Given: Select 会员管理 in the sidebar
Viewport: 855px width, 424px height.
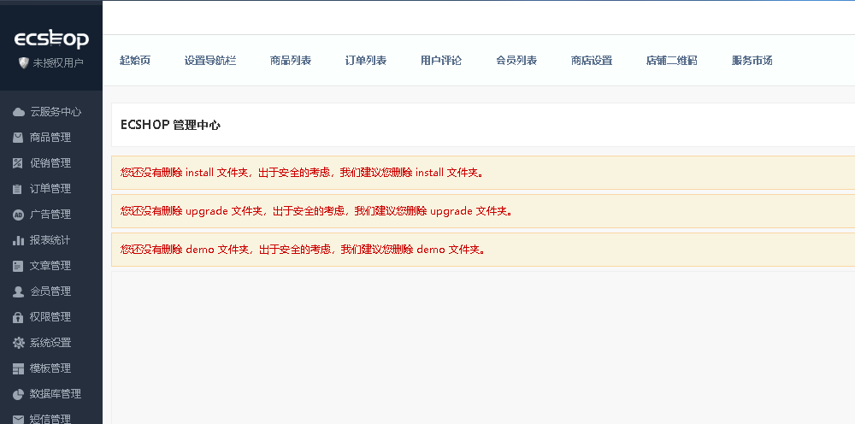Looking at the screenshot, I should click(51, 291).
